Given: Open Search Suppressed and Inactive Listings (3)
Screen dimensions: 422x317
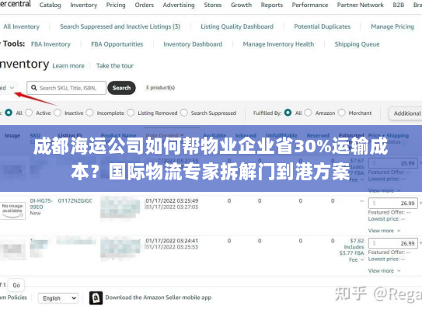Looking at the screenshot, I should click(x=120, y=26).
